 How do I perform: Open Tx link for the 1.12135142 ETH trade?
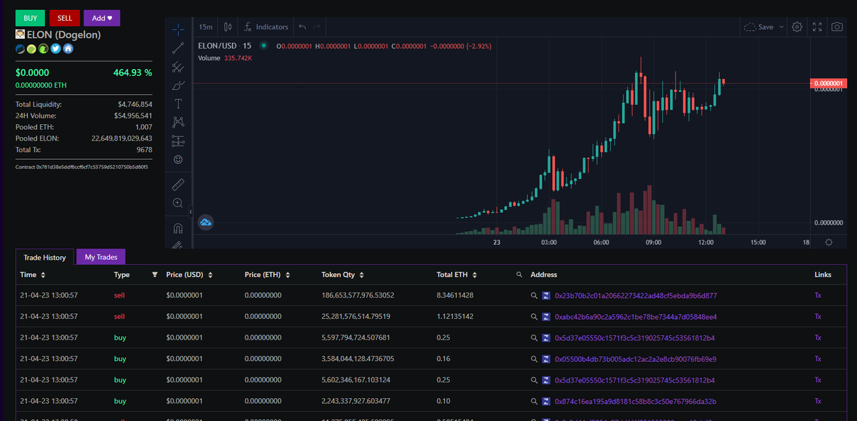click(x=818, y=316)
